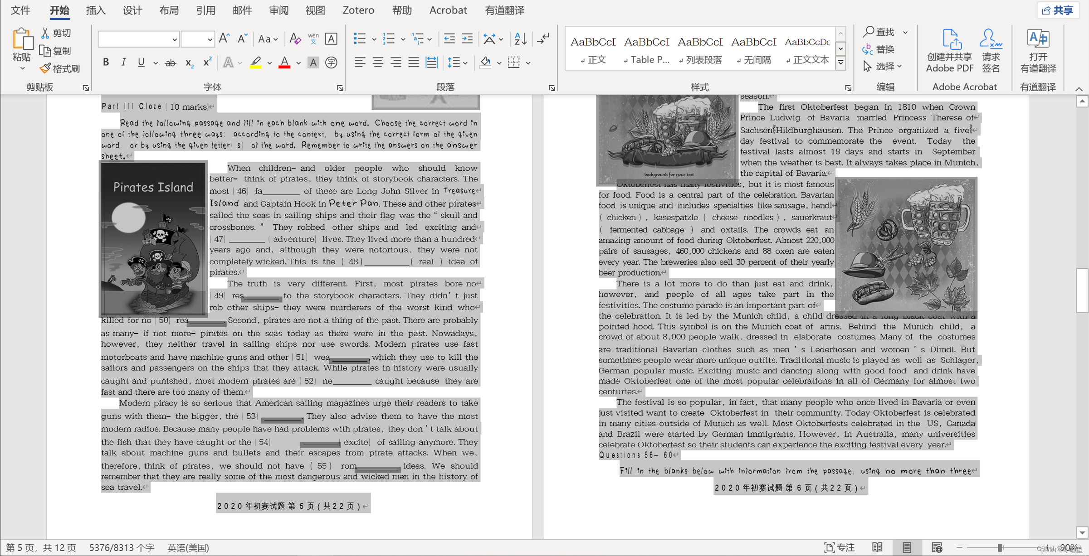This screenshot has width=1089, height=556.
Task: Open the Select (选择) dropdown
Action: click(x=882, y=67)
